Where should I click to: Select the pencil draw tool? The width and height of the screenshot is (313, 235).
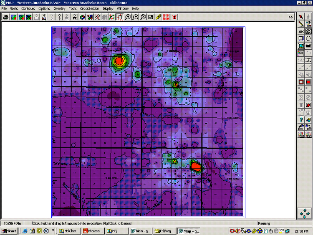[301, 24]
